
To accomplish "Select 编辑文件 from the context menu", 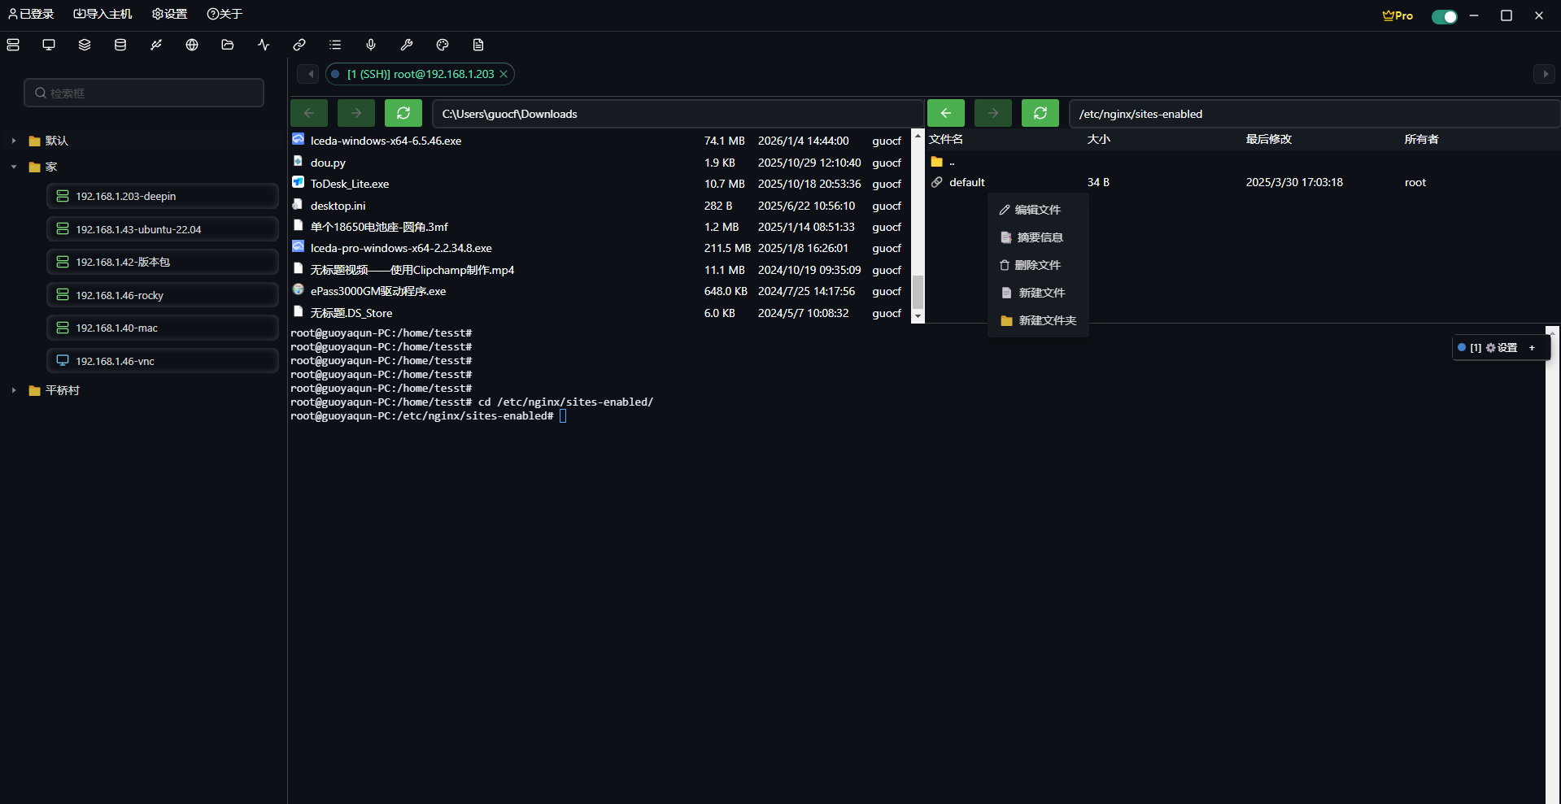I will [x=1037, y=210].
